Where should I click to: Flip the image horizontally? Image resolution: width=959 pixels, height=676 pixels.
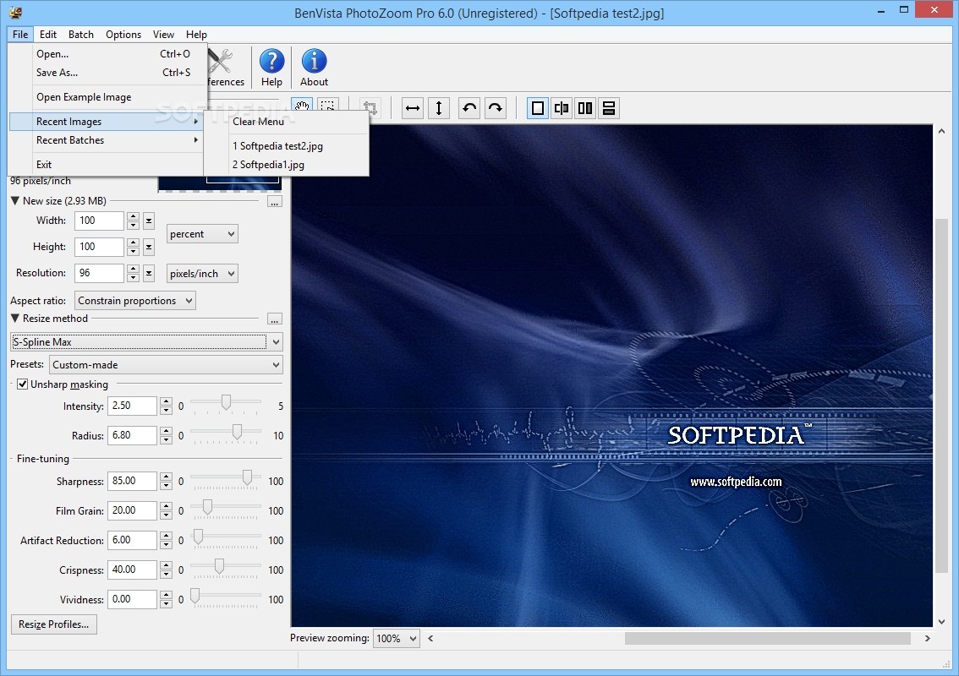pos(413,109)
